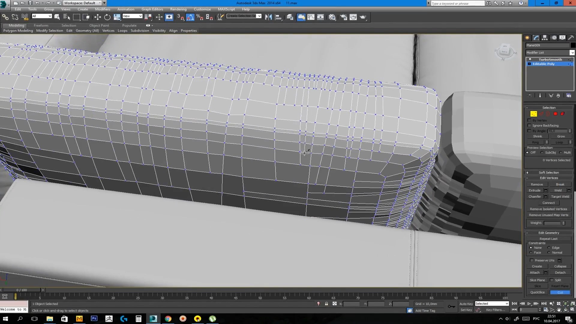Open the View reference coordinate dropdown
Viewport: 576px width, 324px height.
[x=132, y=16]
